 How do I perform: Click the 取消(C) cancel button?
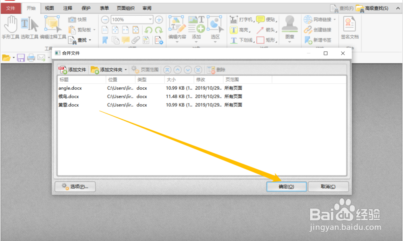328,187
